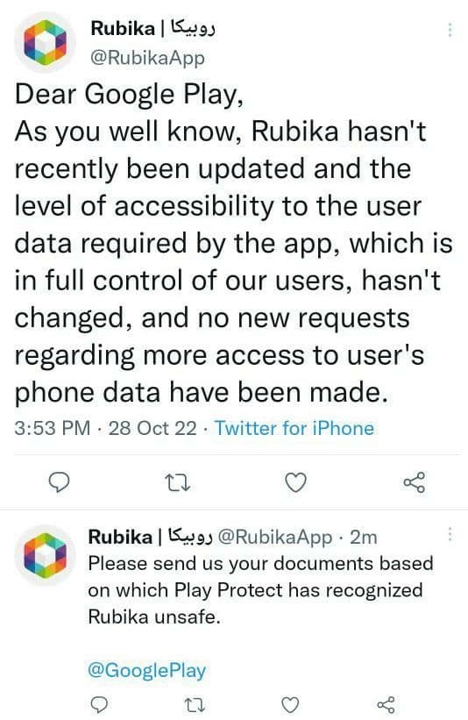
Task: Retweet the Play Protect reply tweet
Action: pyautogui.click(x=194, y=704)
